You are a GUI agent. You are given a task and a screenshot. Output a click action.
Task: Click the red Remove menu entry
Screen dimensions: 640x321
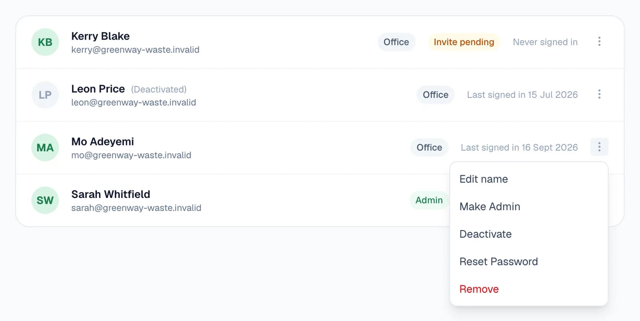click(528, 289)
